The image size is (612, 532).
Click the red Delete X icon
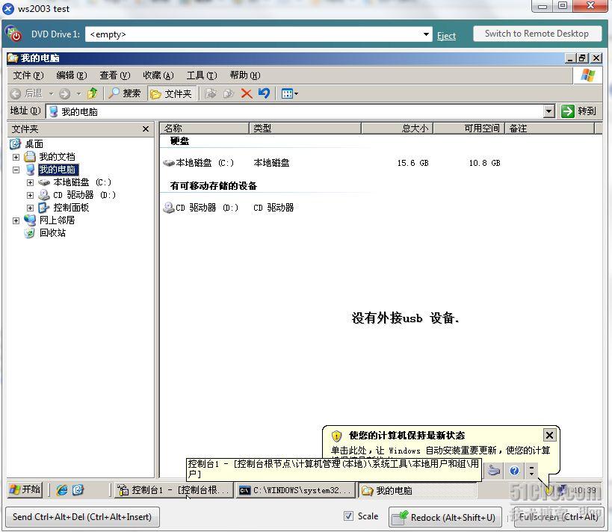[247, 93]
